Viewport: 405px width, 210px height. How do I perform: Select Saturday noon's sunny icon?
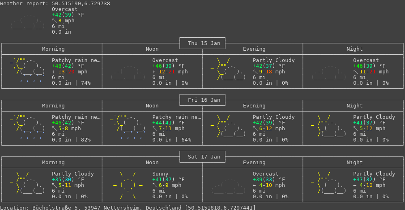128,185
